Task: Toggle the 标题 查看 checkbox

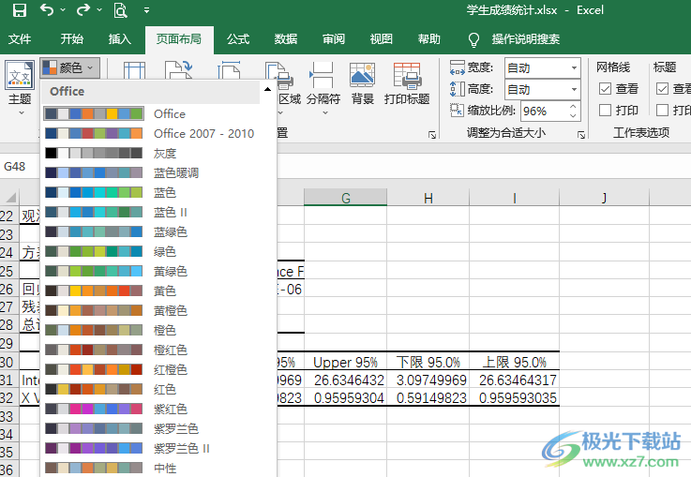Action: pyautogui.click(x=662, y=89)
